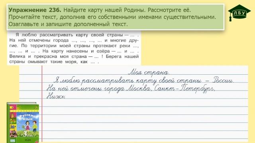Viewport: 255px width, 143px height.
Task: Click the handwritten word 'России'
Action: pyautogui.click(x=224, y=80)
